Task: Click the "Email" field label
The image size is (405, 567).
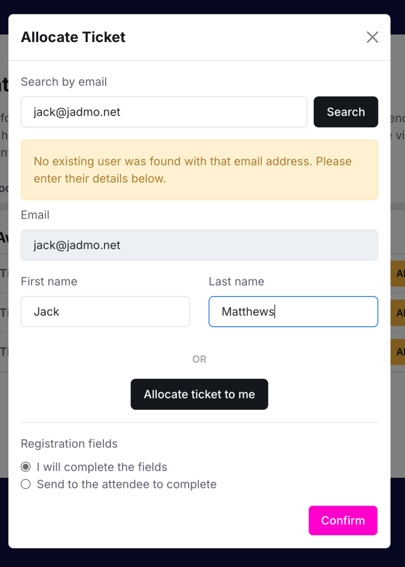Action: point(35,215)
